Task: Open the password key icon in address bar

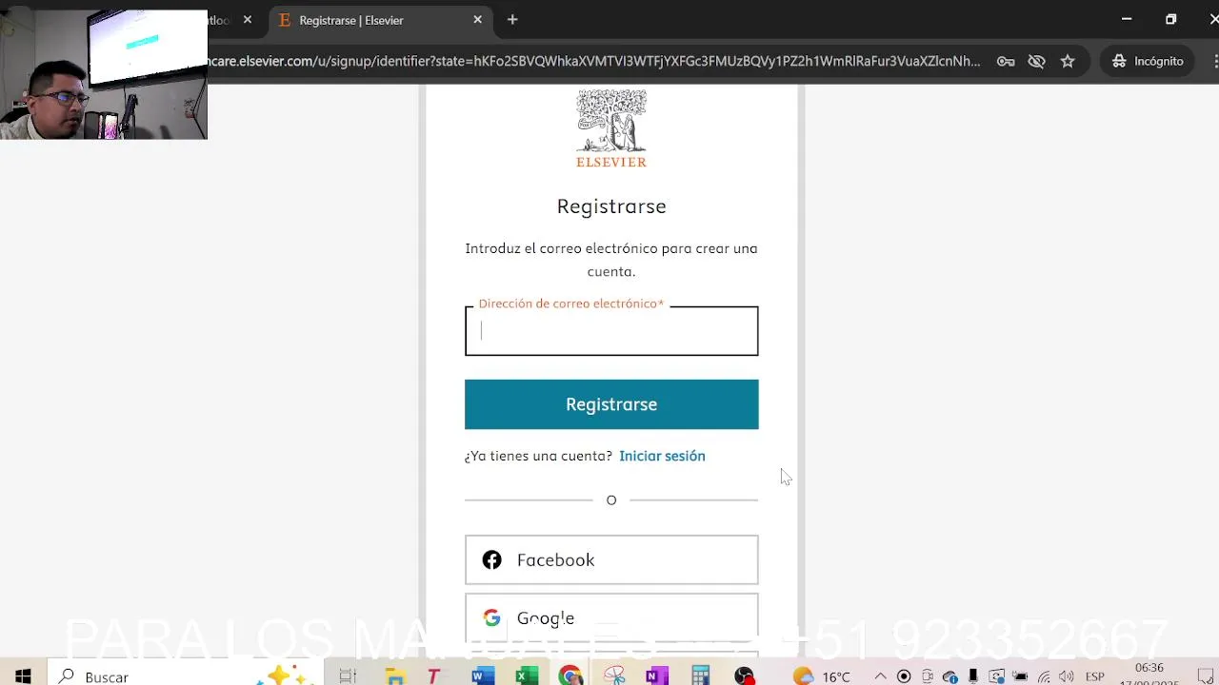Action: (1006, 61)
